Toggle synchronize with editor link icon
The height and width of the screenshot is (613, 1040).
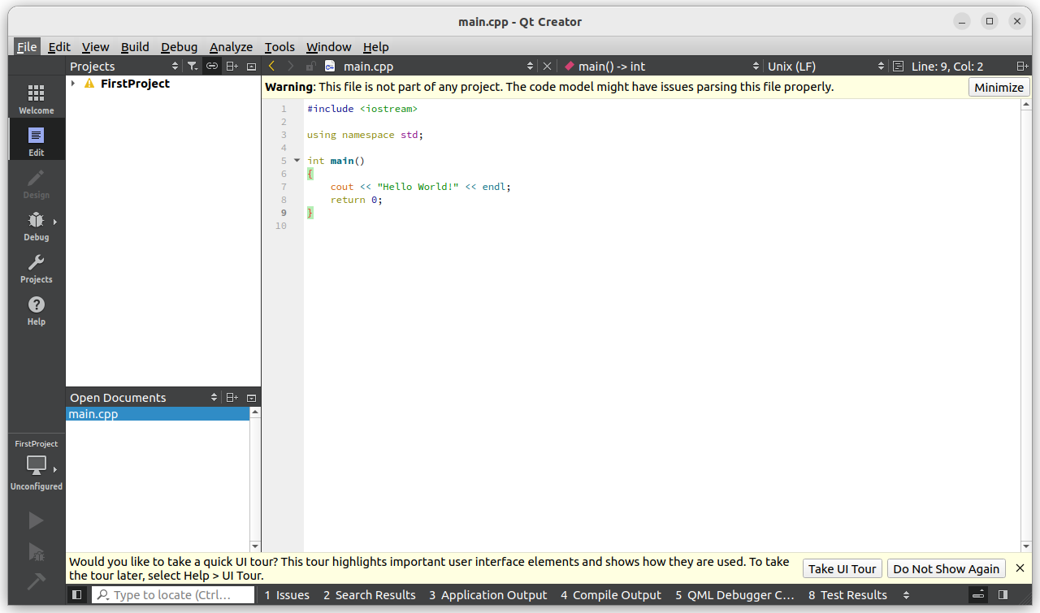[212, 67]
